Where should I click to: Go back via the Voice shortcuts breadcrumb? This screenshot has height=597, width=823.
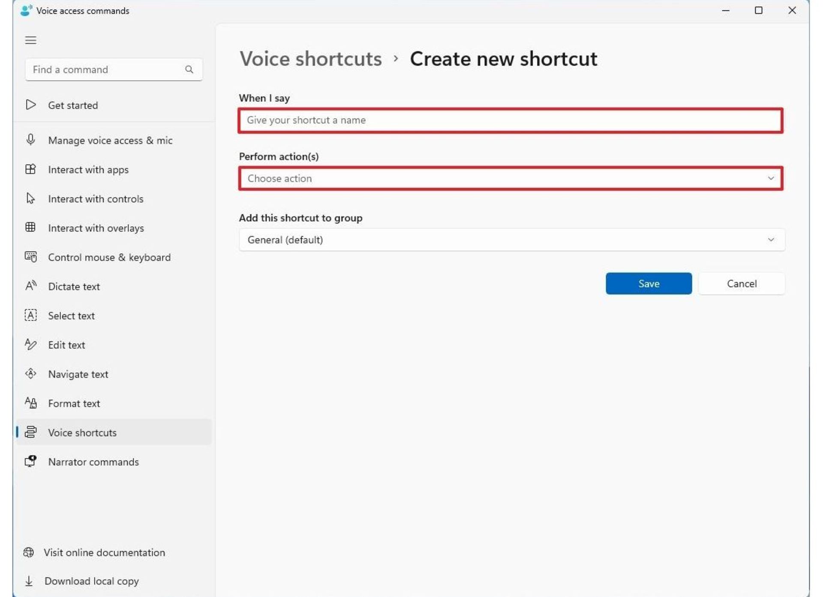click(310, 59)
